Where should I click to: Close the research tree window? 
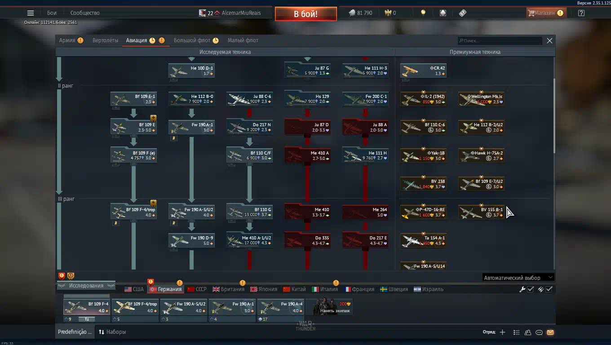click(x=549, y=40)
